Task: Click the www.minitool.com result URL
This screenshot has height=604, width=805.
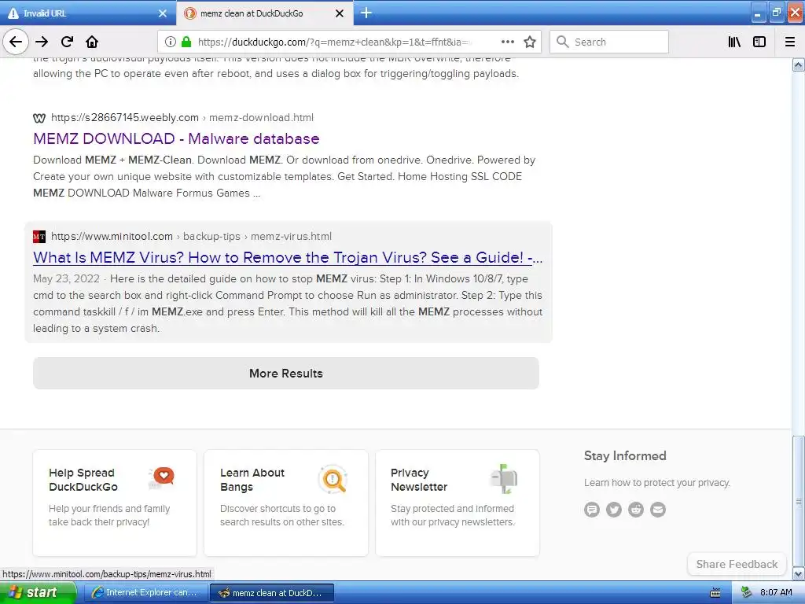Action: (x=112, y=236)
